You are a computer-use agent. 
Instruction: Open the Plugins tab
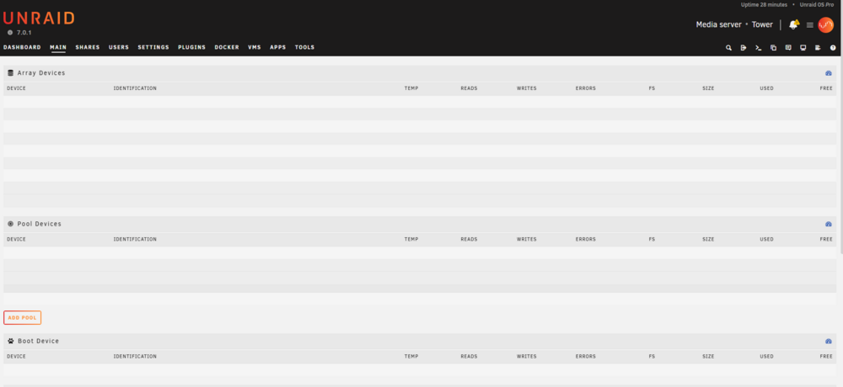(192, 47)
